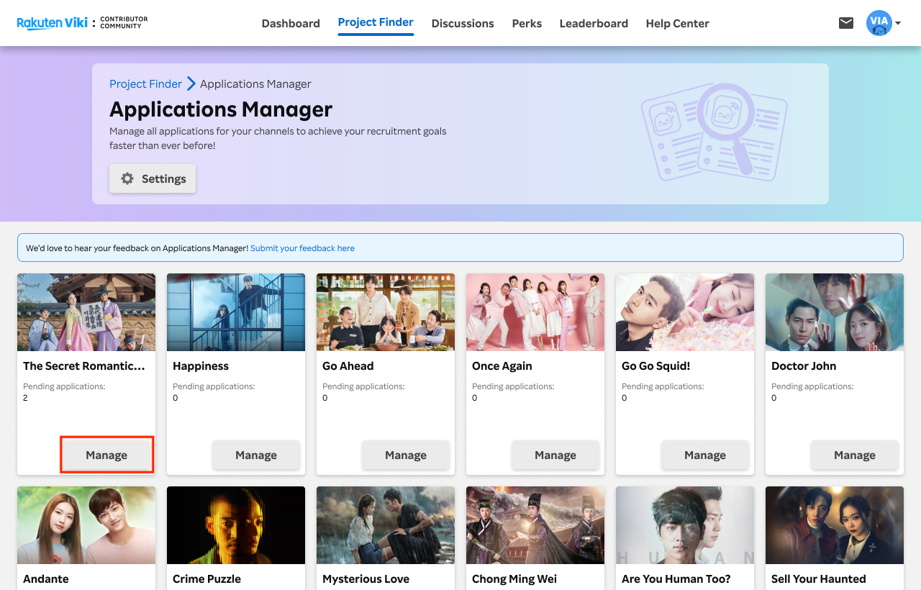This screenshot has height=590, width=921.
Task: Click the Chong Ming Wei title
Action: coord(514,578)
